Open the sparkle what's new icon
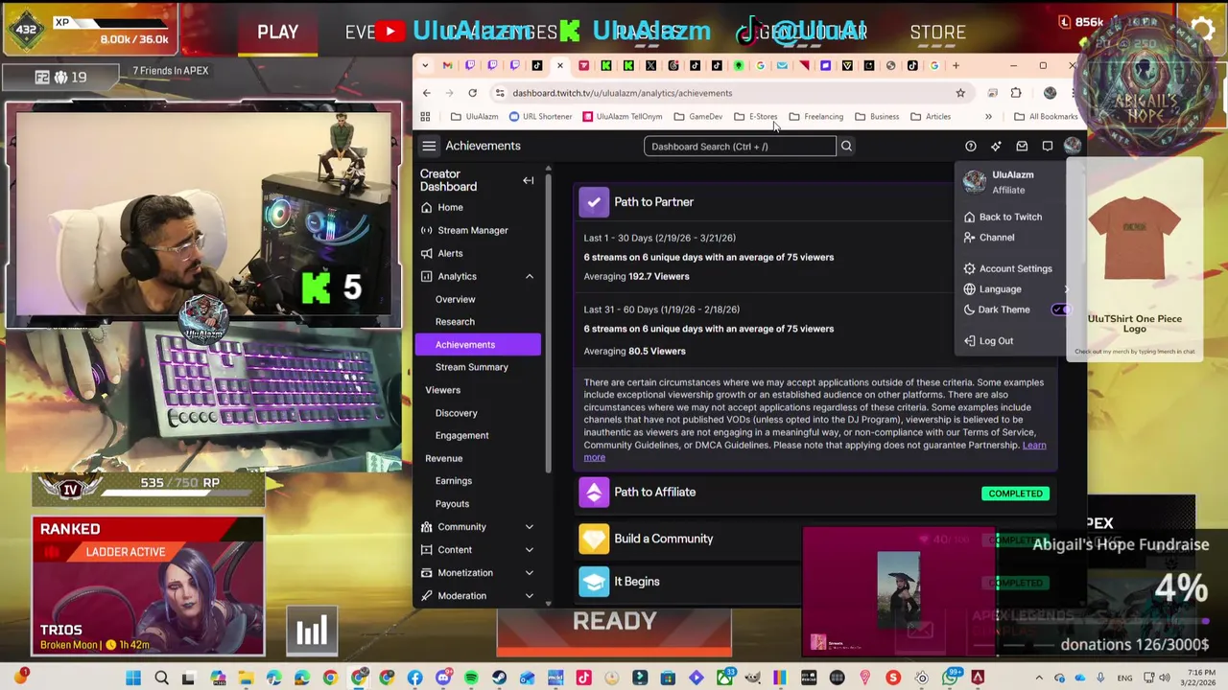Image resolution: width=1228 pixels, height=690 pixels. tap(996, 147)
